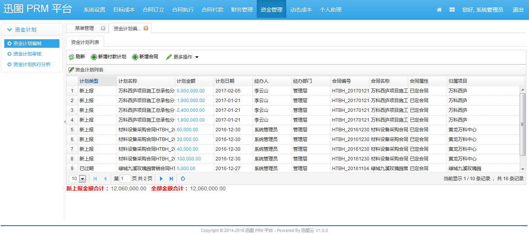Image resolution: width=529 pixels, height=235 pixels.
Task: Click the vertical scrollbar thumb of the table
Action: pos(522,124)
